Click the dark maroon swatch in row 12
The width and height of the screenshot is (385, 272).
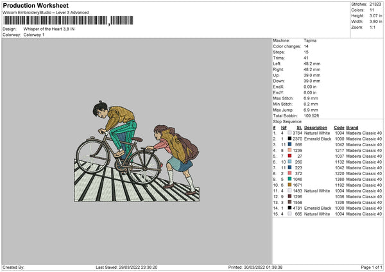coord(290,196)
